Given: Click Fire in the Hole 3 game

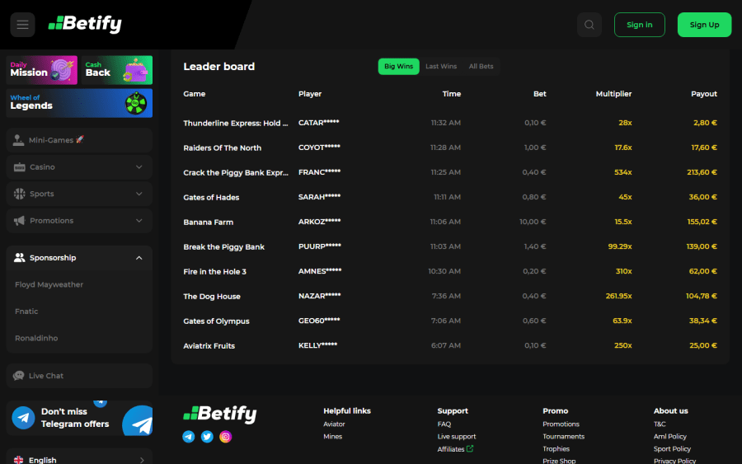Looking at the screenshot, I should (x=215, y=272).
